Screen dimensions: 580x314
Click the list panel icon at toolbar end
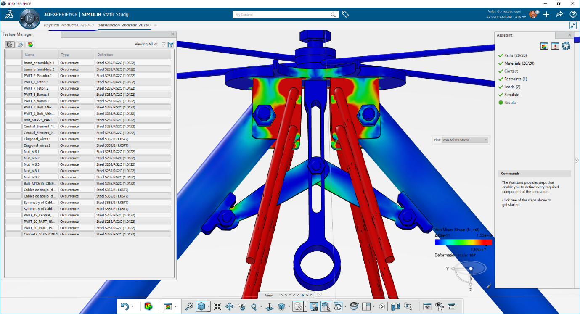pos(452,306)
